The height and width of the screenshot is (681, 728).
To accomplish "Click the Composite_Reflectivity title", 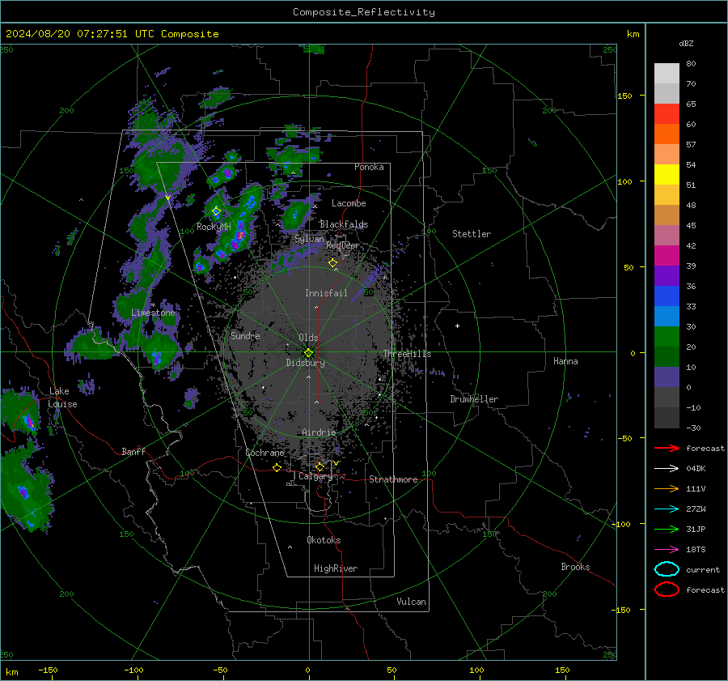I will pos(364,12).
